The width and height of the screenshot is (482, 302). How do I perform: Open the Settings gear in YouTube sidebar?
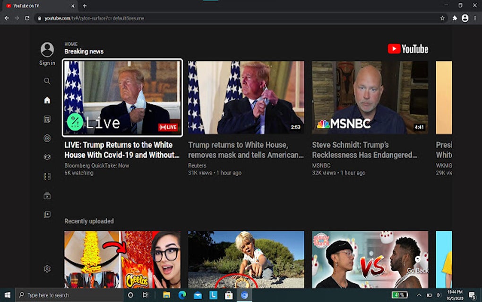[x=47, y=269]
